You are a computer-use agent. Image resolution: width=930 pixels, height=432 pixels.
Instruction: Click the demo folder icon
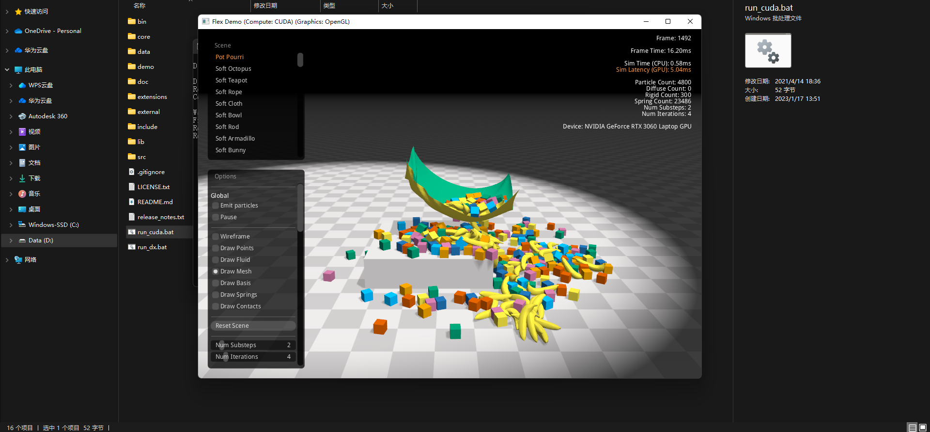(132, 66)
